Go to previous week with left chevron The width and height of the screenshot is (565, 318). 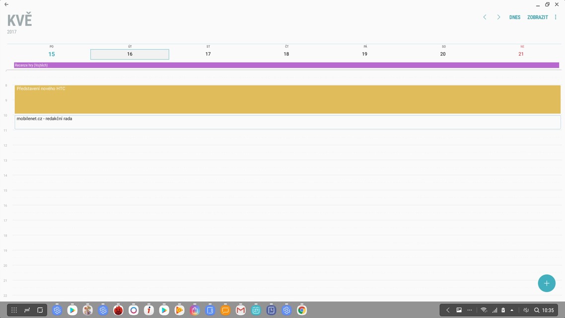[x=485, y=17]
